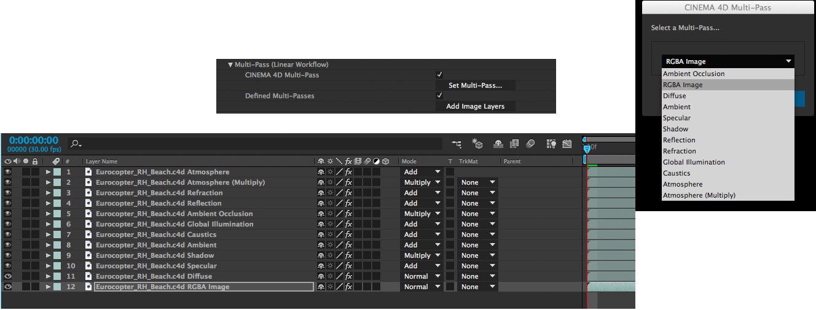This screenshot has height=310, width=816.
Task: Click the magnifier icon in layer search
Action: [x=76, y=144]
